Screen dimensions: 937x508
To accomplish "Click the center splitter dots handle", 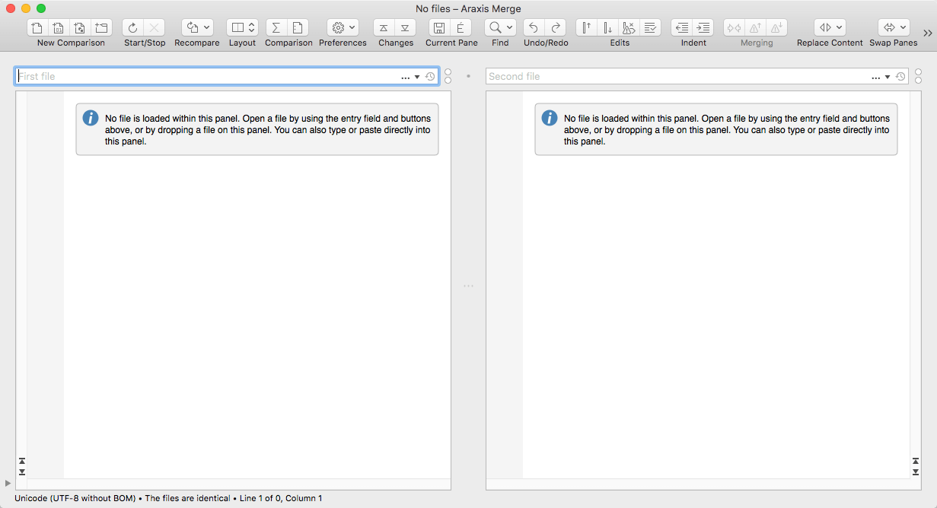I will coord(468,286).
